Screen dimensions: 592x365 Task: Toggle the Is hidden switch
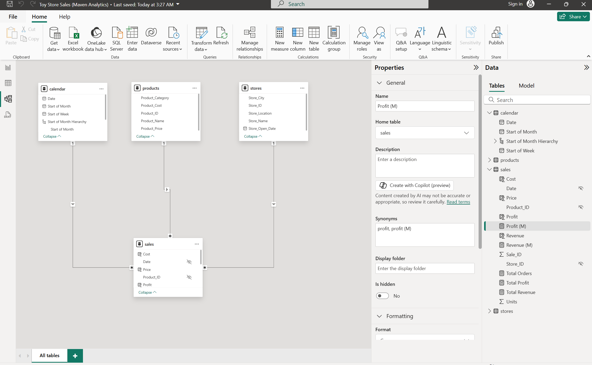coord(382,296)
